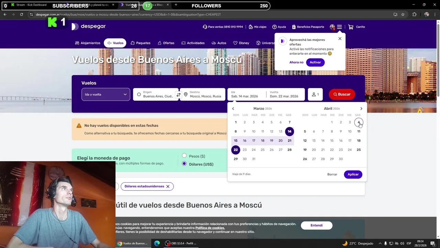Click the taskbar clock
The image size is (440, 248).
click(420, 243)
